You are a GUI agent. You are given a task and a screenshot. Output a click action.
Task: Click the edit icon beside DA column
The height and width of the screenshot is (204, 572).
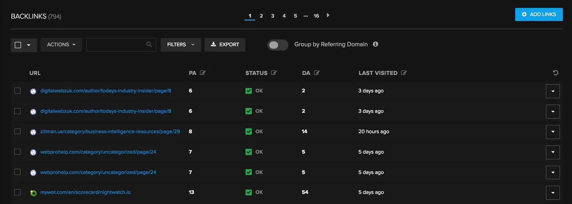(317, 73)
